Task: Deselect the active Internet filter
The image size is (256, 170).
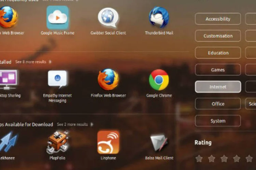Action: tap(218, 87)
